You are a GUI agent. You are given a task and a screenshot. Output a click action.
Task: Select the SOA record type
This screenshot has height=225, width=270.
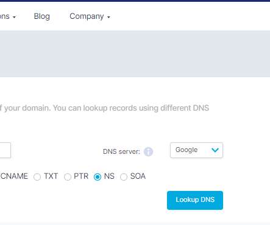point(124,177)
